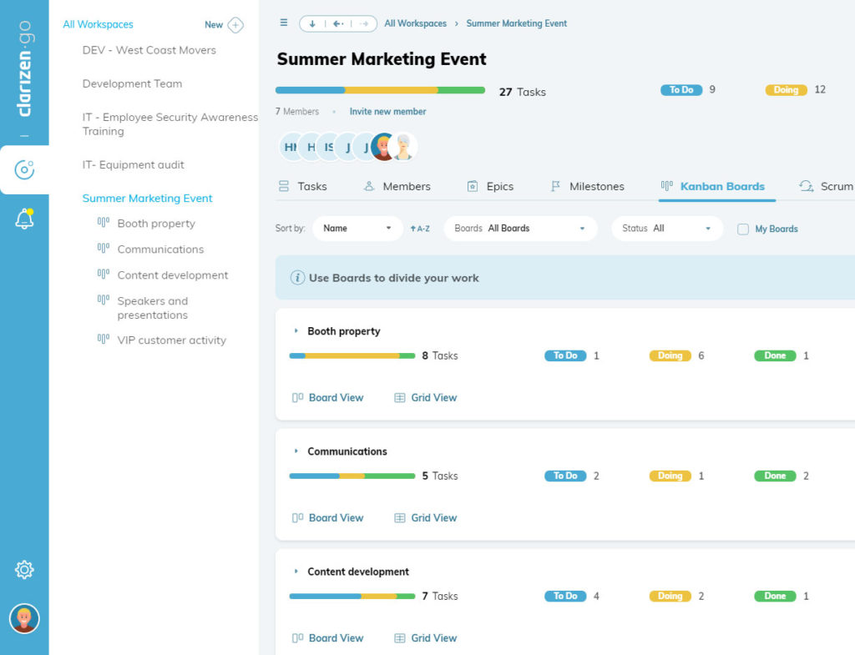Open the Boards All Boards dropdown
The height and width of the screenshot is (655, 855).
pos(520,228)
